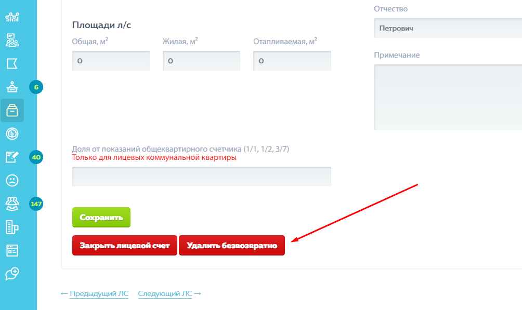
Task: Click the Примечание label
Action: (397, 55)
